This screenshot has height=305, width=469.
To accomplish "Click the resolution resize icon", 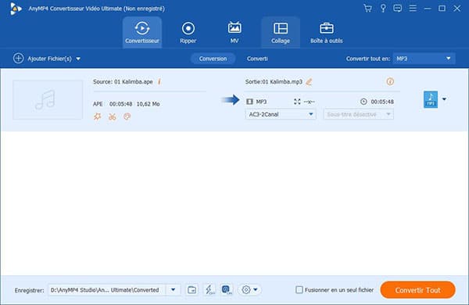I will 297,102.
